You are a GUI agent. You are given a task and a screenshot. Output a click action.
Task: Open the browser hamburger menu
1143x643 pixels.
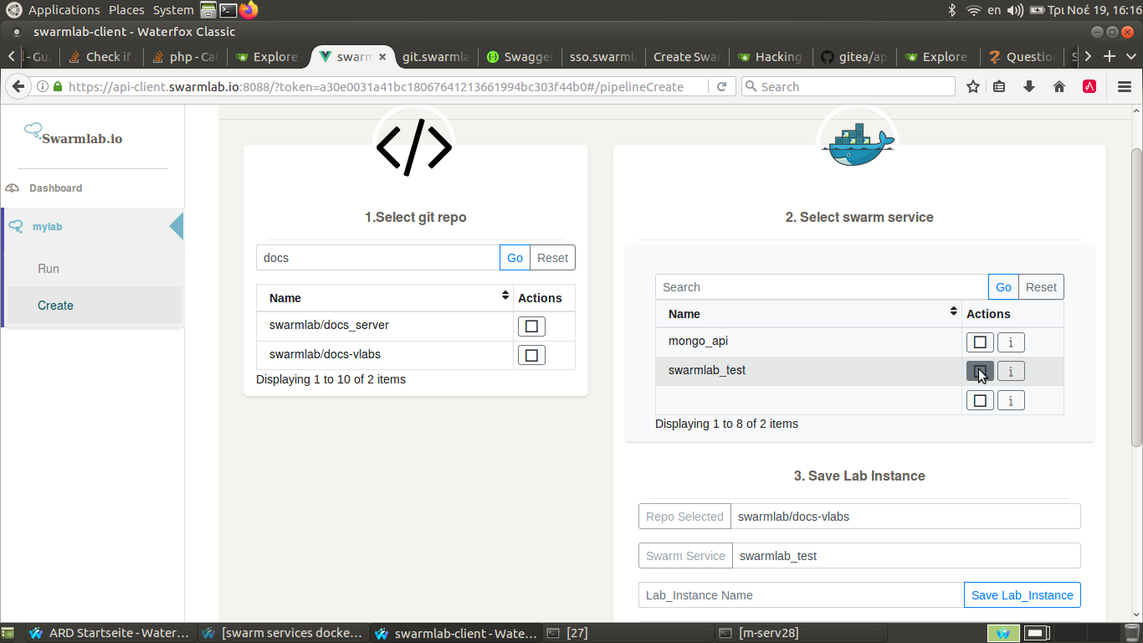[x=1125, y=86]
